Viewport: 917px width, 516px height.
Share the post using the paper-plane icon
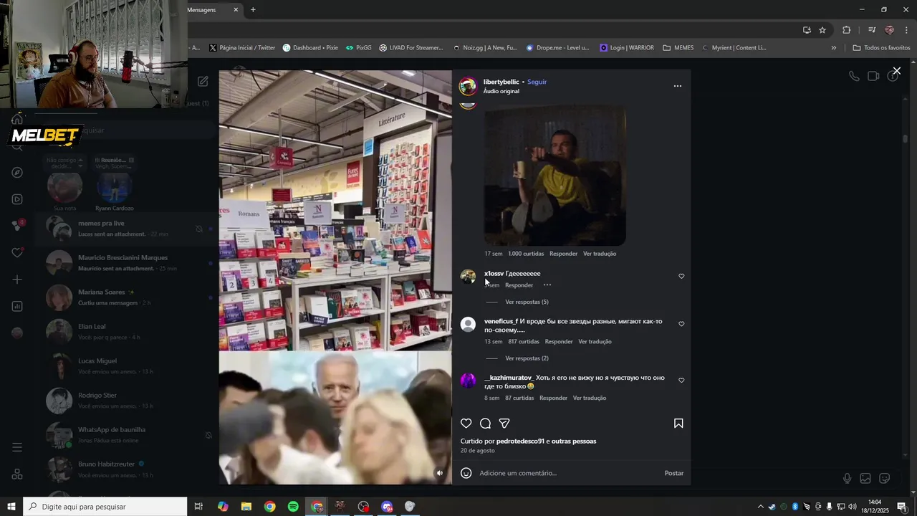tap(504, 424)
